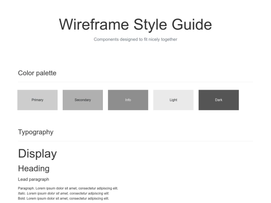The image size is (271, 203).
Task: Click the line starting with 'Italic. Lorem ipsum'
Action: (63, 193)
